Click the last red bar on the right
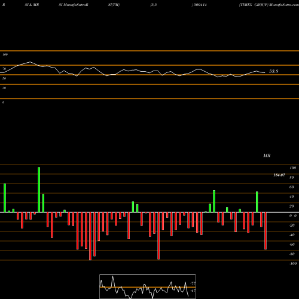This screenshot has height=299, width=299. tap(266, 231)
